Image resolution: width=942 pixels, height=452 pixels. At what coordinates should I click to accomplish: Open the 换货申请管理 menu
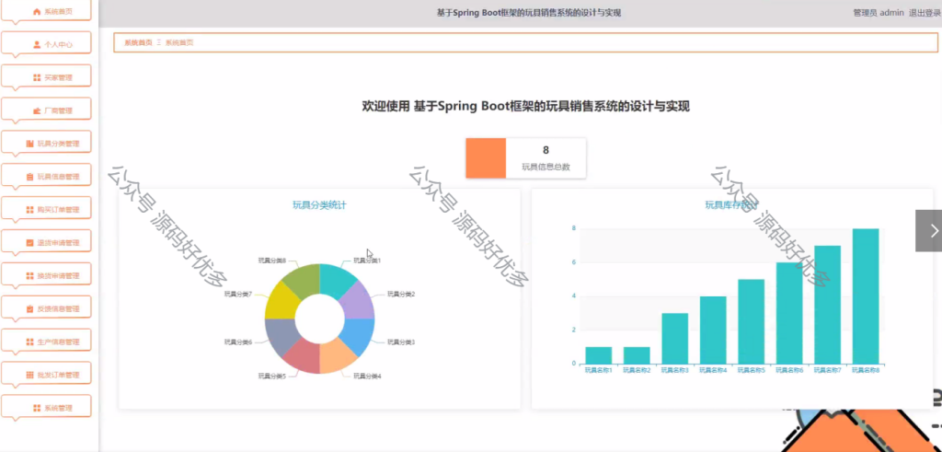(x=46, y=276)
